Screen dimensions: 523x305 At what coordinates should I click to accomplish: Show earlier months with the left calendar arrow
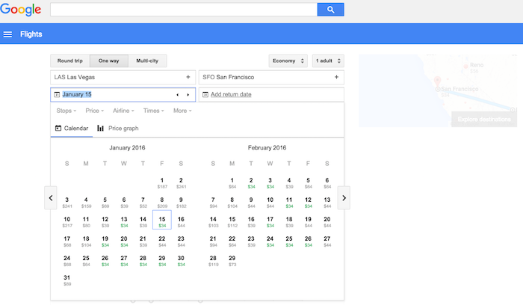tap(51, 198)
